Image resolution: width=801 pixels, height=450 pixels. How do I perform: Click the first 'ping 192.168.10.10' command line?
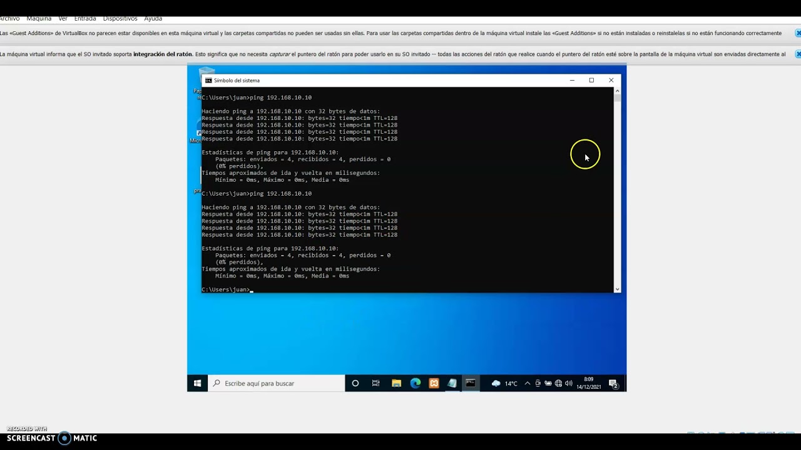[257, 97]
